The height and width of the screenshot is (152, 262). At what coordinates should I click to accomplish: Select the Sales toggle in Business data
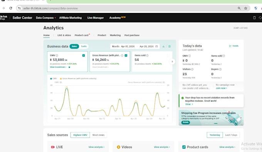tap(74, 46)
